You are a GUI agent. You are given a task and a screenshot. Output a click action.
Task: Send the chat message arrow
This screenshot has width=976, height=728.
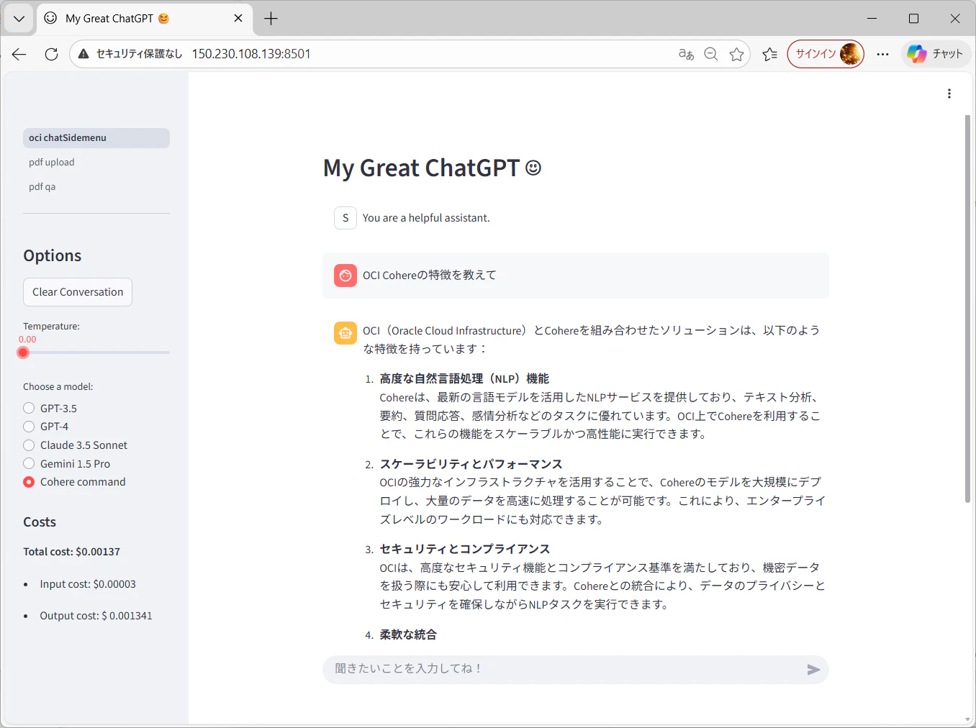click(813, 670)
